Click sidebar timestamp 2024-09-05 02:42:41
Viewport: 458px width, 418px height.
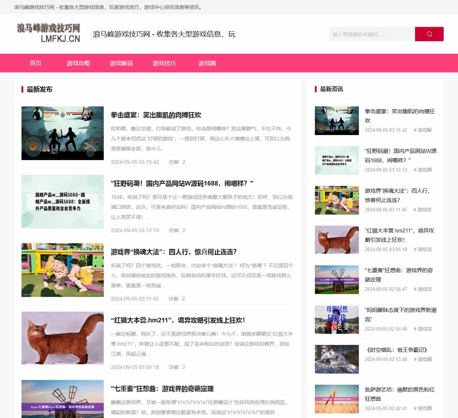[386, 408]
